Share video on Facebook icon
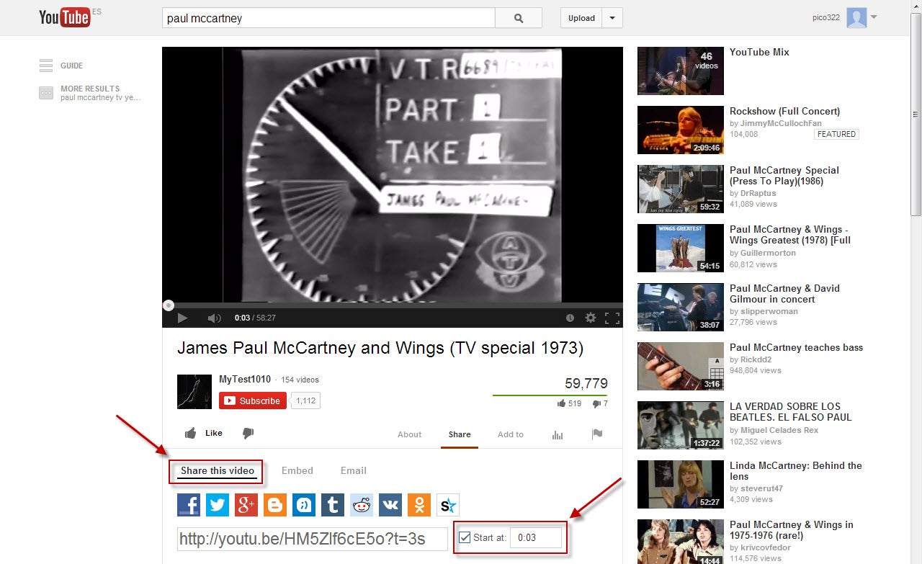This screenshot has width=922, height=564. point(189,505)
